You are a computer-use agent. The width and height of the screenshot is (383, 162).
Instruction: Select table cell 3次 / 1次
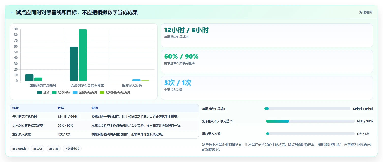[64, 134]
